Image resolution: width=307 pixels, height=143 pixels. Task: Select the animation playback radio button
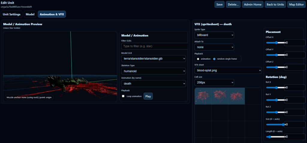pos(198,59)
